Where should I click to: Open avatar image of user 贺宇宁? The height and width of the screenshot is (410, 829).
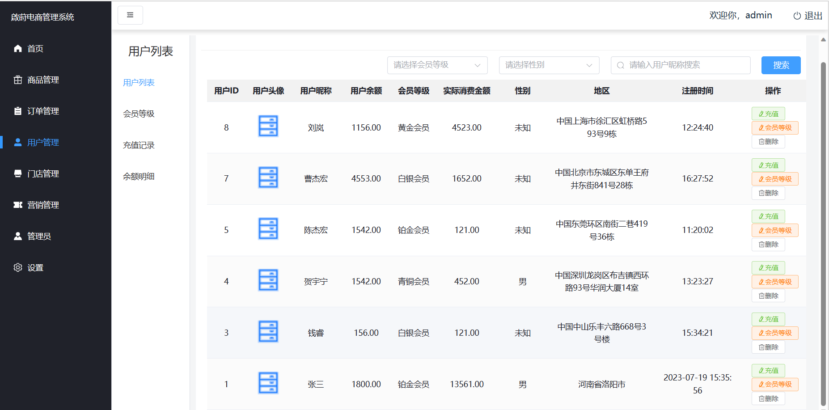[x=268, y=280]
